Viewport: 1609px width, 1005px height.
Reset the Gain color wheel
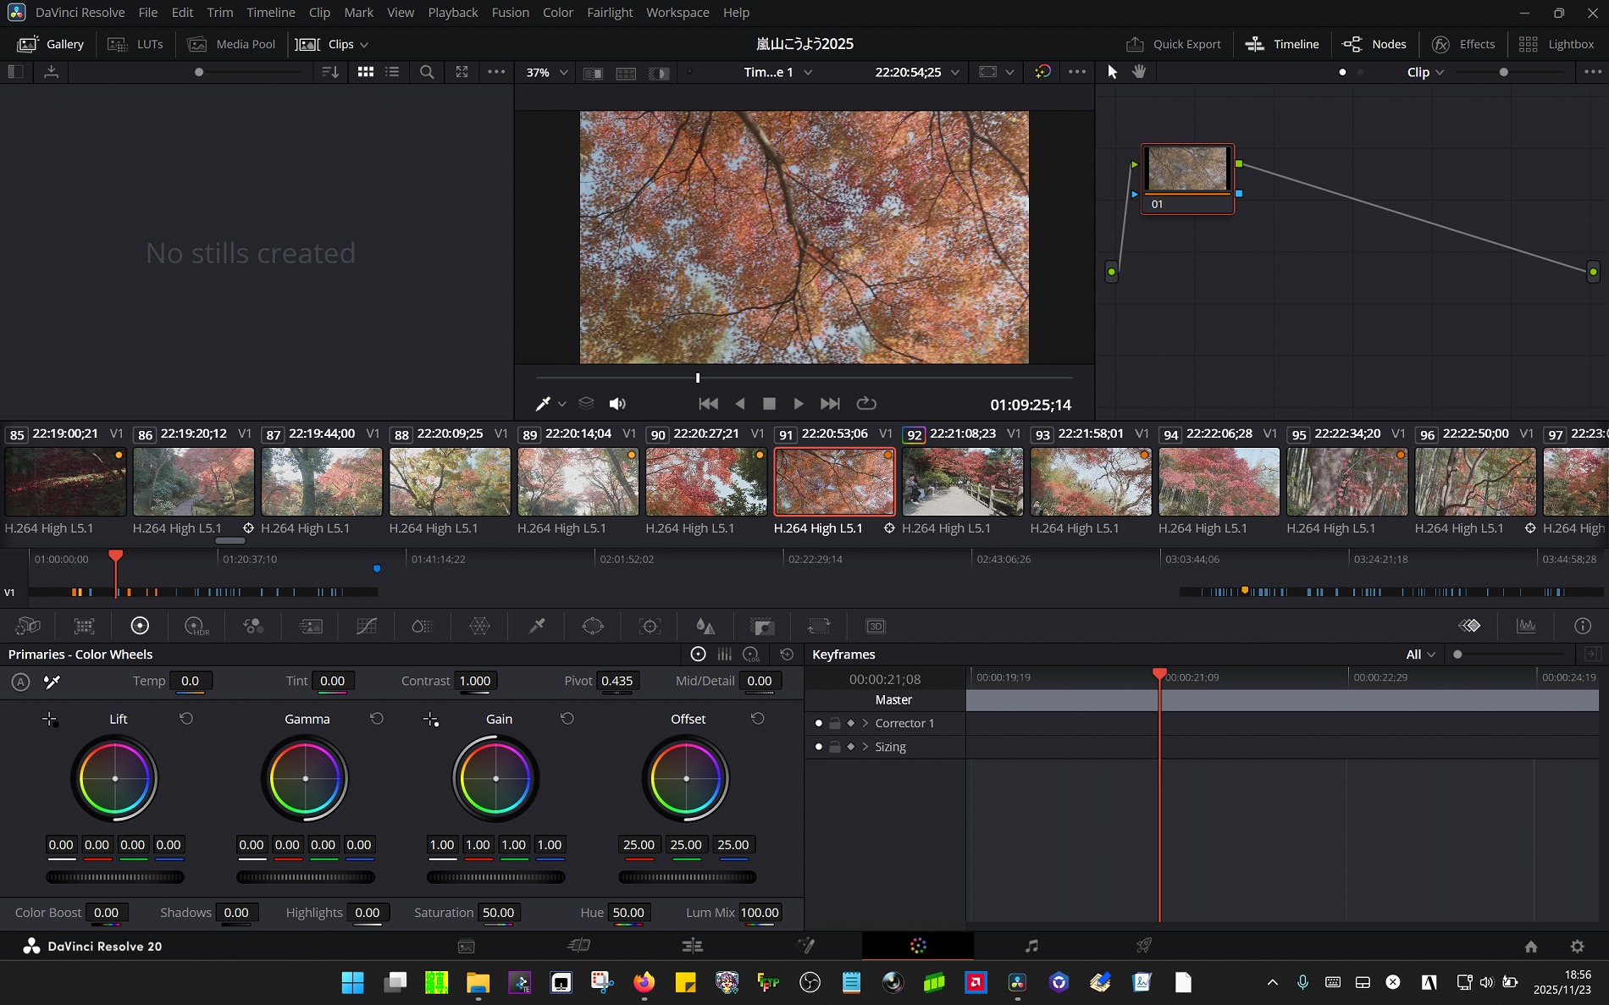point(567,719)
